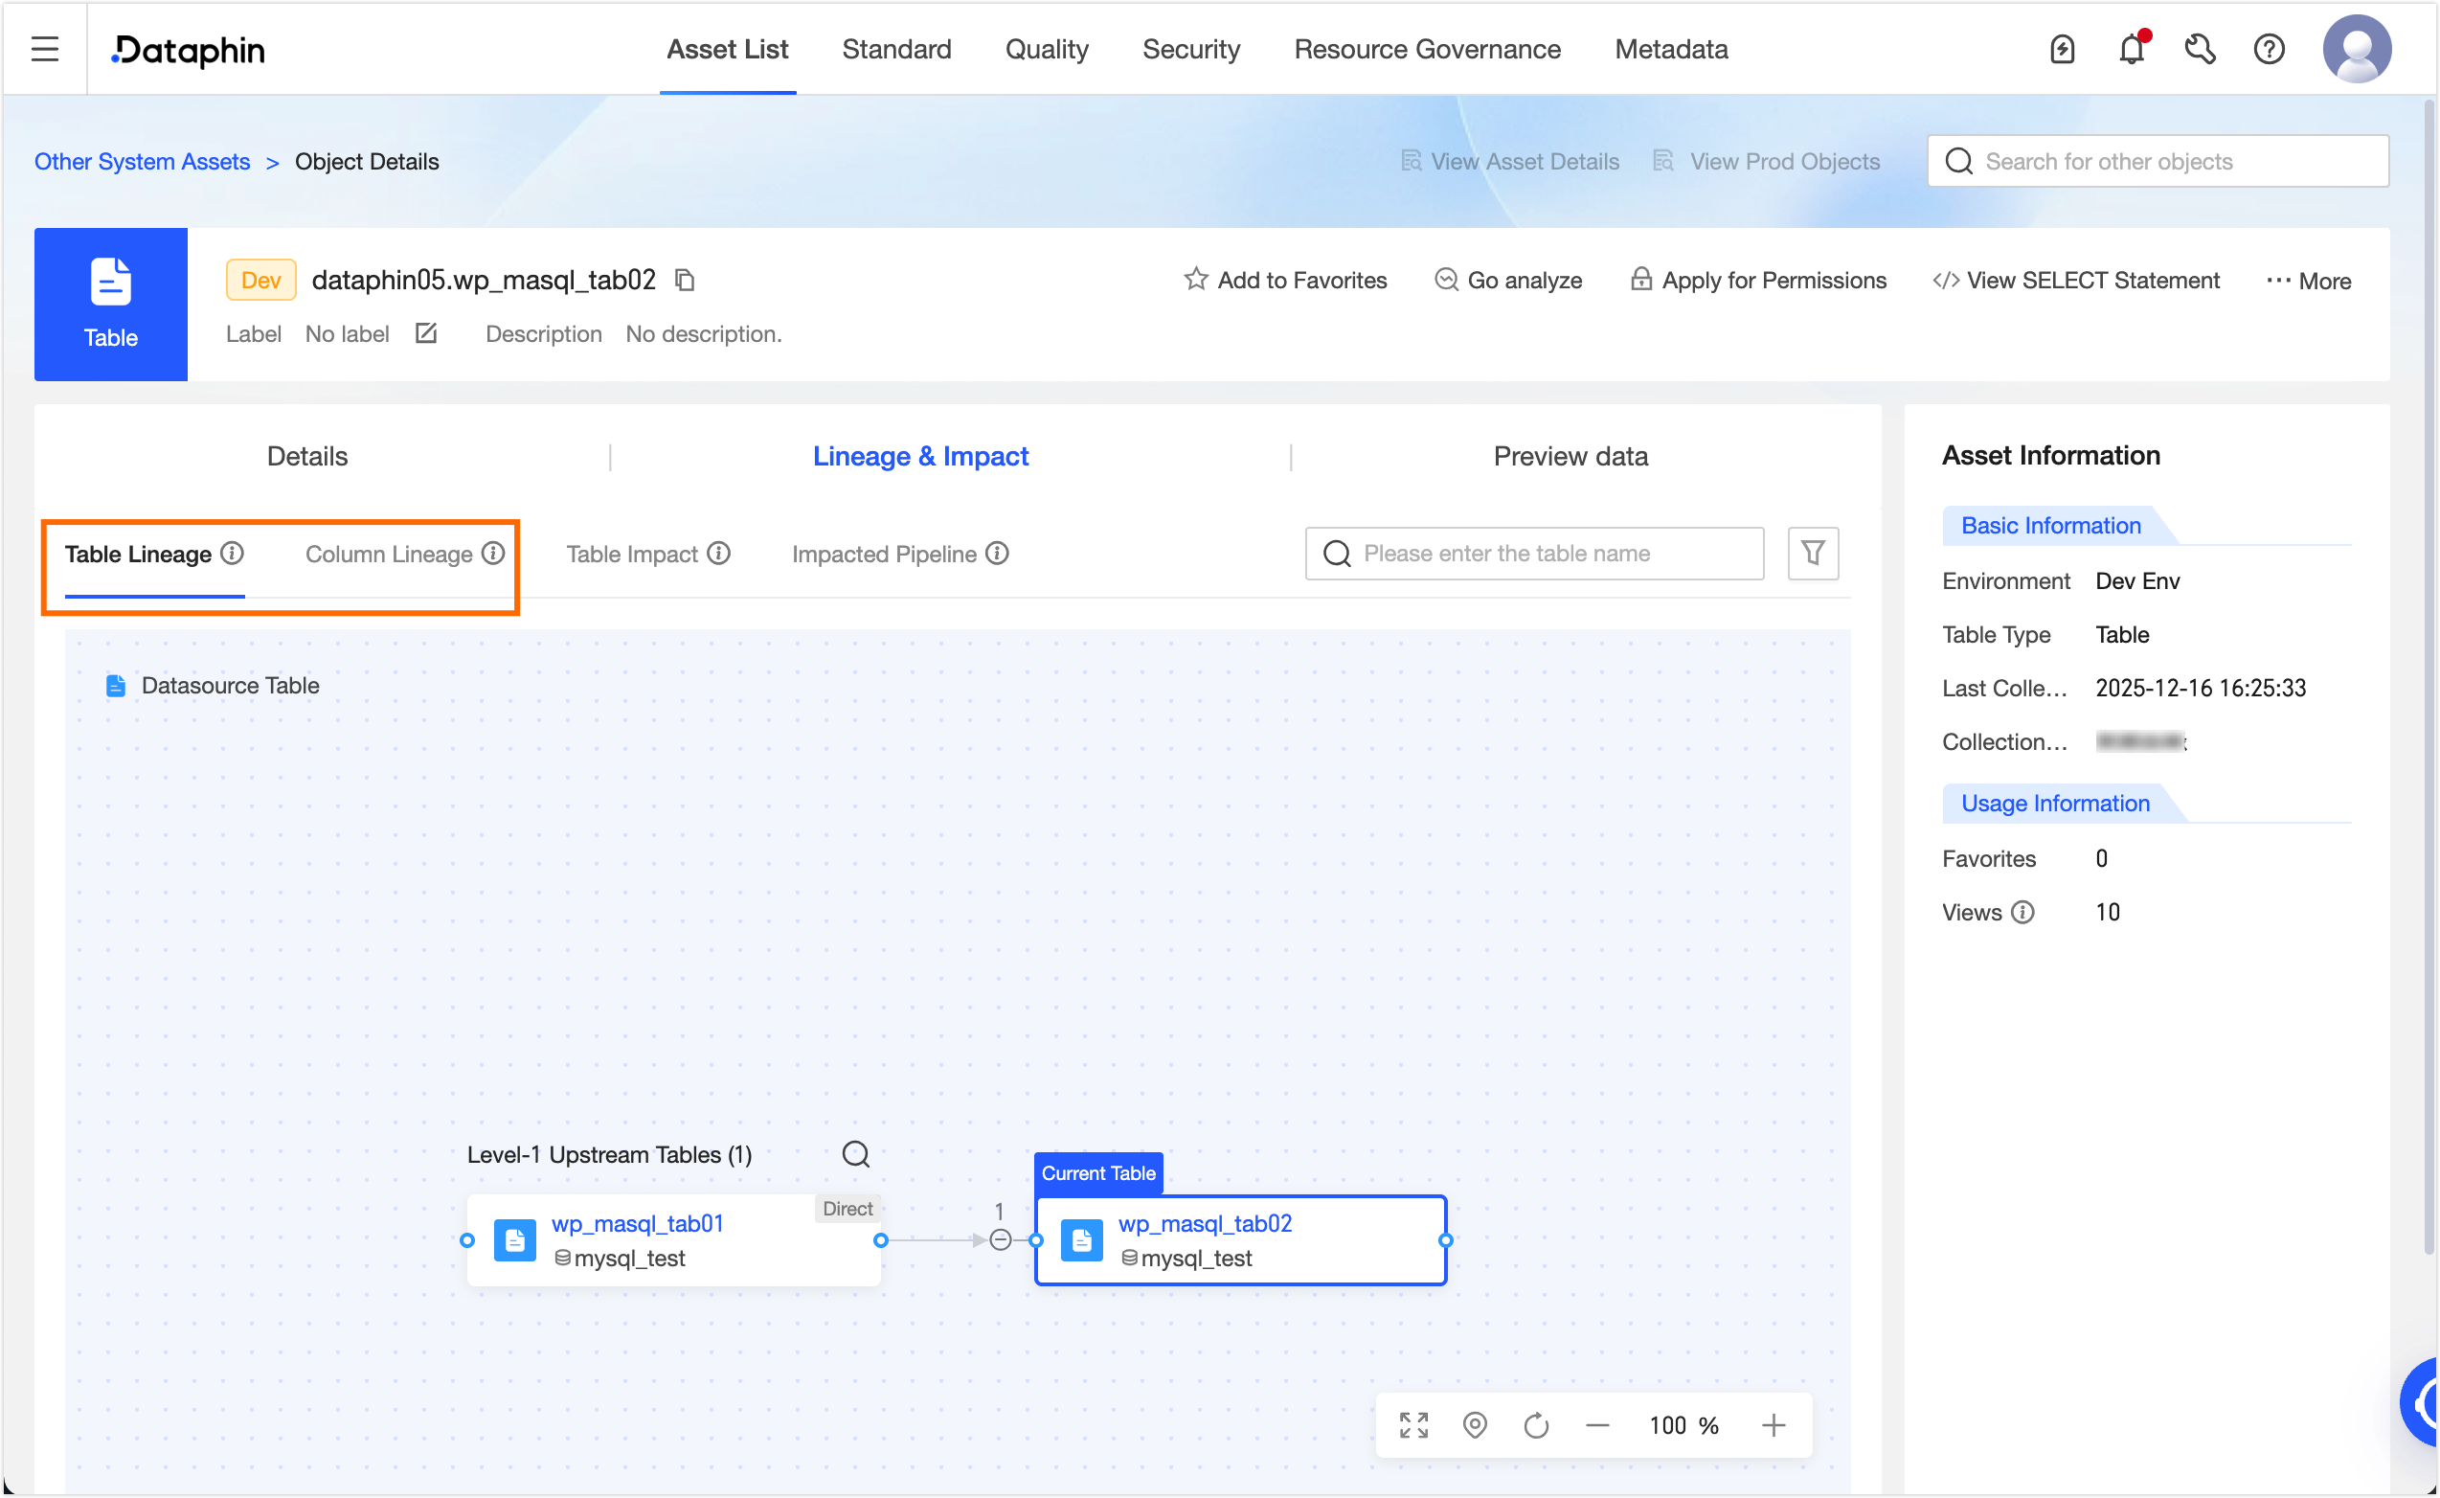Show Column Lineage info tooltip icon

click(x=493, y=553)
